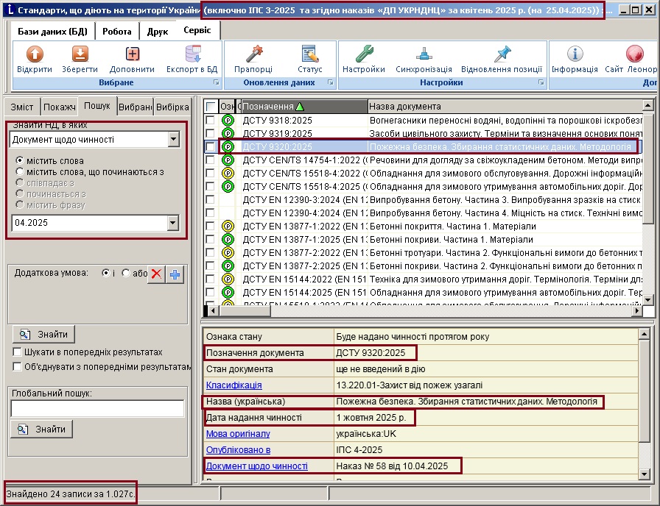
Task: Open the Інформація info icon
Action: point(575,54)
